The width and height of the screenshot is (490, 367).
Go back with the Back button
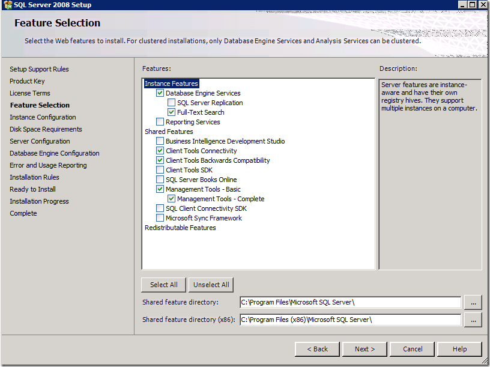pos(317,349)
